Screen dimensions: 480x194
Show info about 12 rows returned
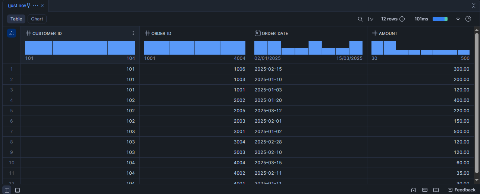tap(402, 19)
